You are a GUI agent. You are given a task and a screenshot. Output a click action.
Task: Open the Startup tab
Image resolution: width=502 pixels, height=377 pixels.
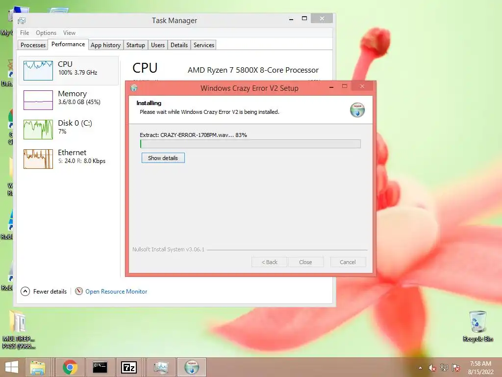click(x=135, y=45)
